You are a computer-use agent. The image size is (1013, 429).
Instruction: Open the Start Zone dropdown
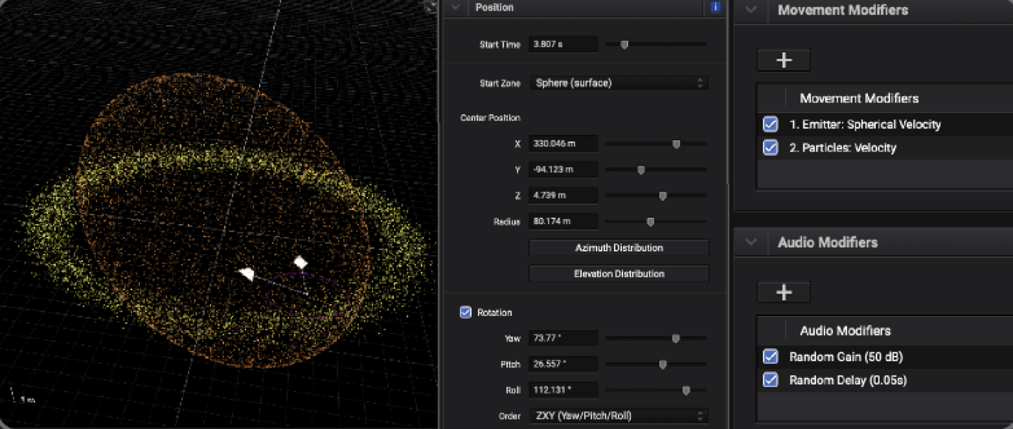[618, 83]
